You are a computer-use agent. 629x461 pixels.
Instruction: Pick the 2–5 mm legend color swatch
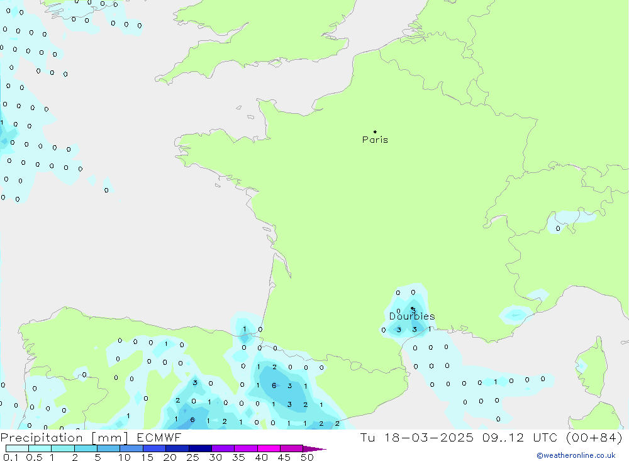(86, 448)
